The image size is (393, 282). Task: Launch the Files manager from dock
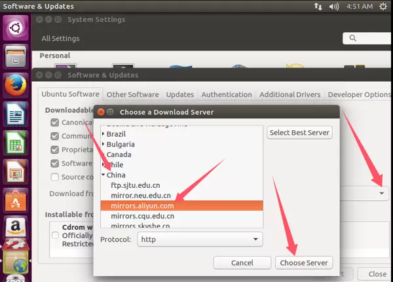coord(15,56)
